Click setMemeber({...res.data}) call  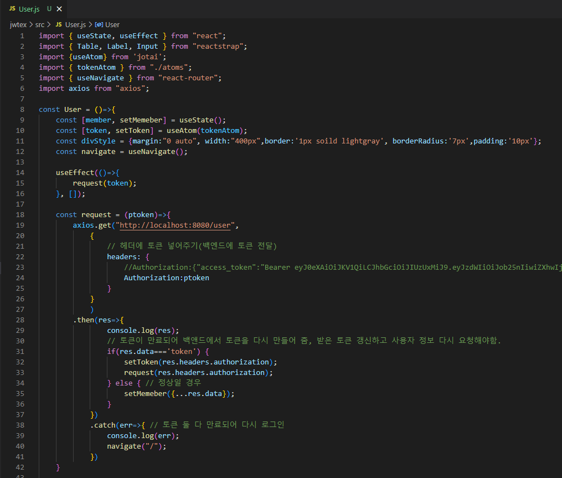point(177,394)
